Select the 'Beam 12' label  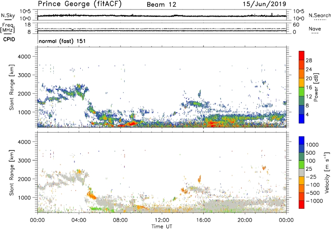coord(161,5)
